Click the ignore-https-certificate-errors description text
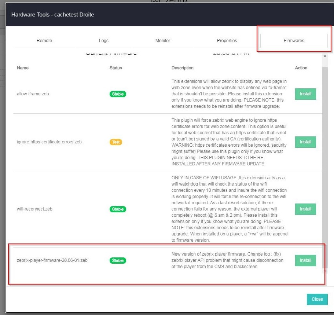Viewport: 334px width, 315px height. click(x=229, y=142)
